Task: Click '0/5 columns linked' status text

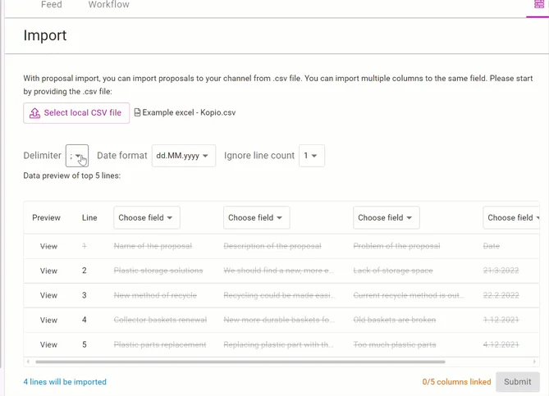Action: point(456,382)
